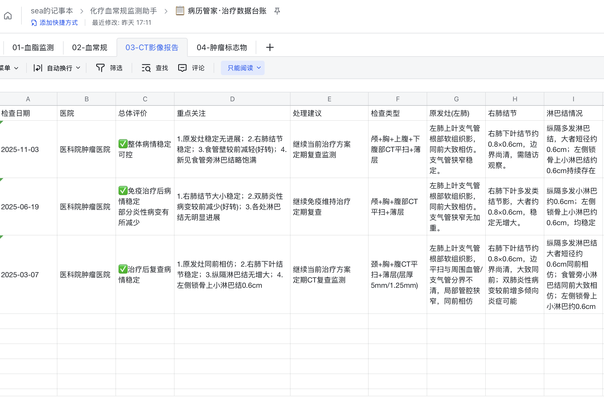Select column G header

click(456, 99)
